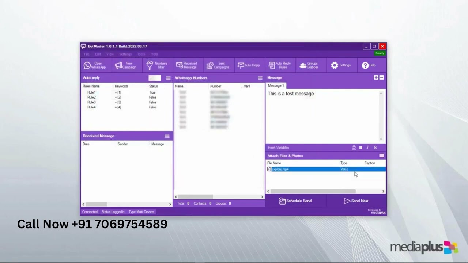Open the Auto reply panel hamburger menu
468x263 pixels.
(x=168, y=78)
